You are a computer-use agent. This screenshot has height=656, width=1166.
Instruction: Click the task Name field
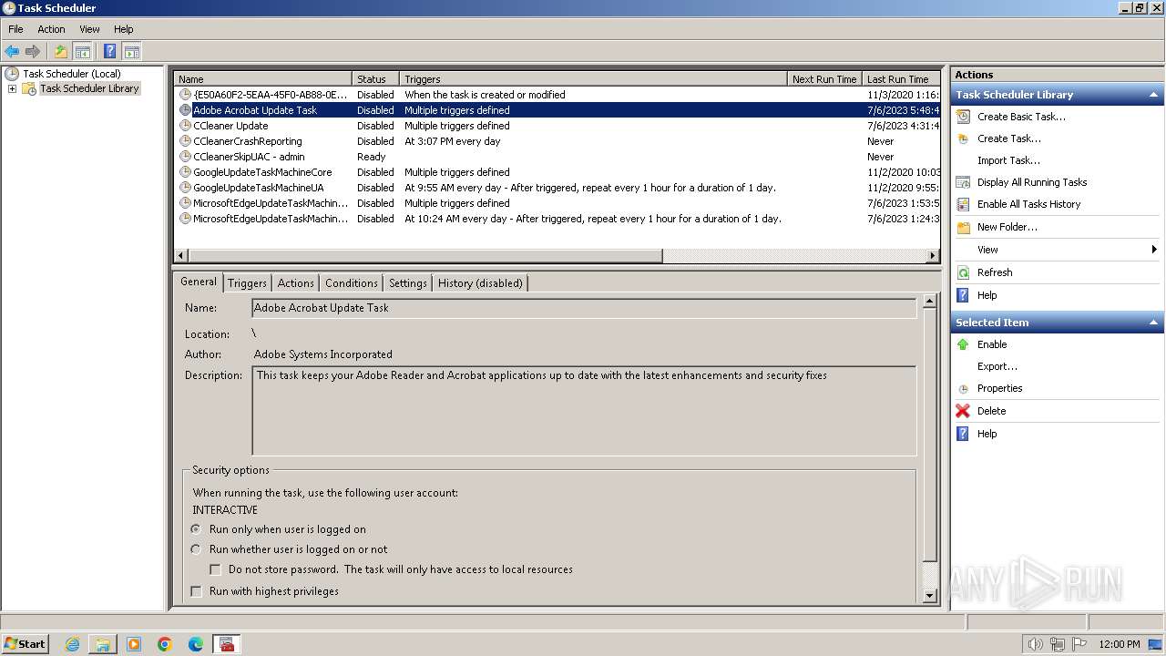(584, 308)
